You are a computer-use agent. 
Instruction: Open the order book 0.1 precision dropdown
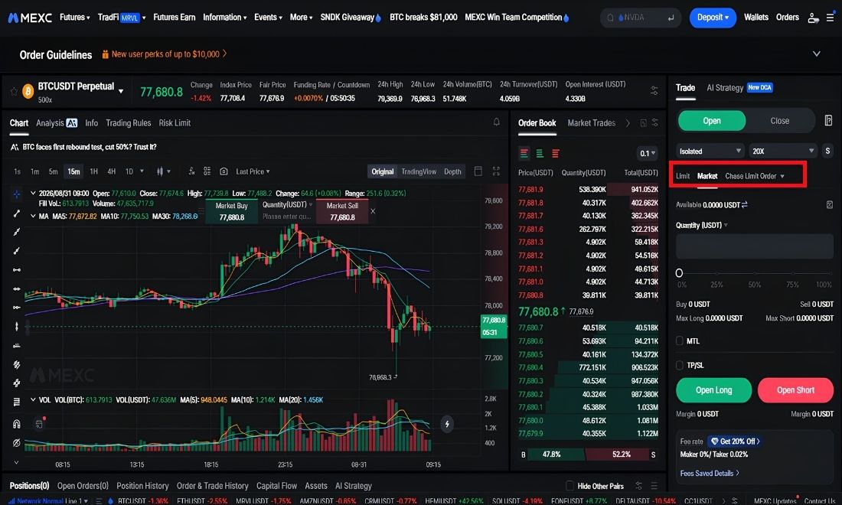(x=647, y=154)
